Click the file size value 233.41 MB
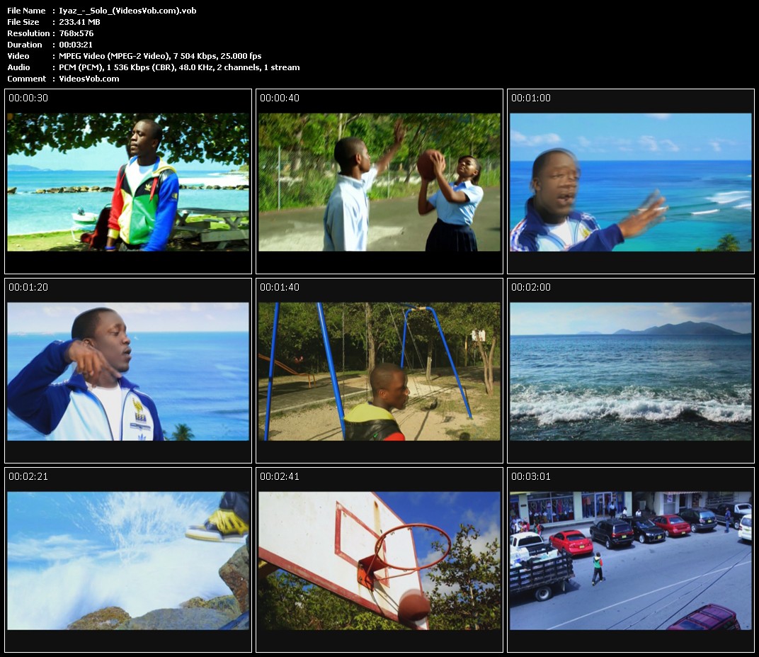 coord(79,22)
